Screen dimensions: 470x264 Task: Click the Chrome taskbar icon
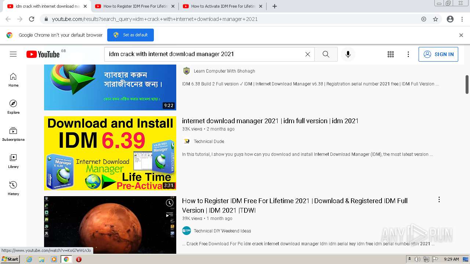pyautogui.click(x=66, y=259)
